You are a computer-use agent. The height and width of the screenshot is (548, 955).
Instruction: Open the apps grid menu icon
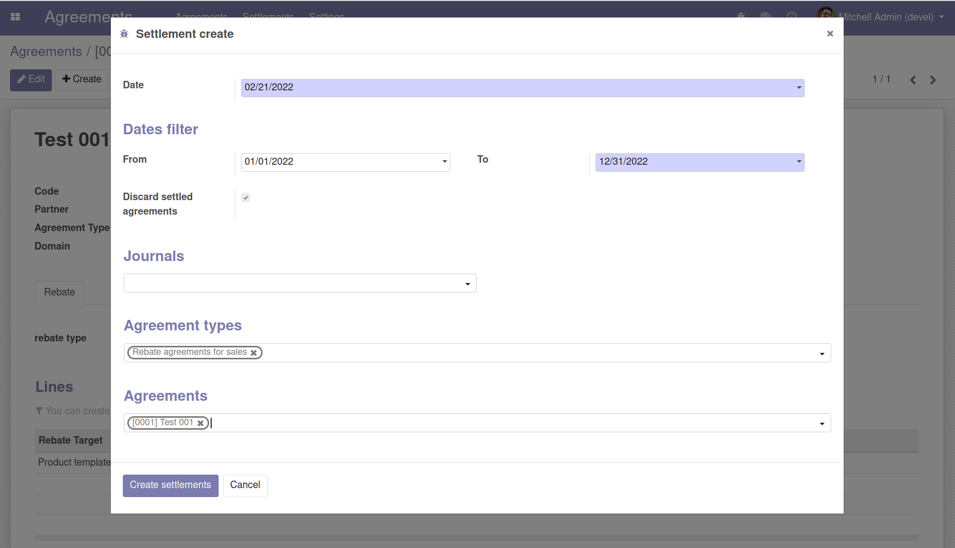pyautogui.click(x=15, y=17)
